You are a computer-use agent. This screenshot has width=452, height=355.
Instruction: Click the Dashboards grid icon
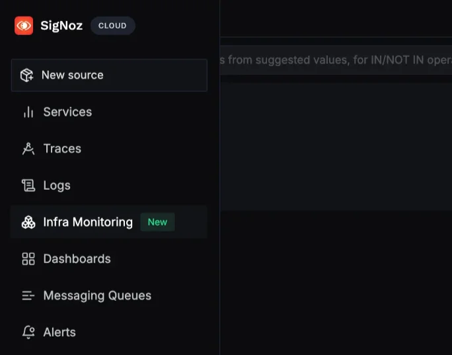pyautogui.click(x=28, y=258)
